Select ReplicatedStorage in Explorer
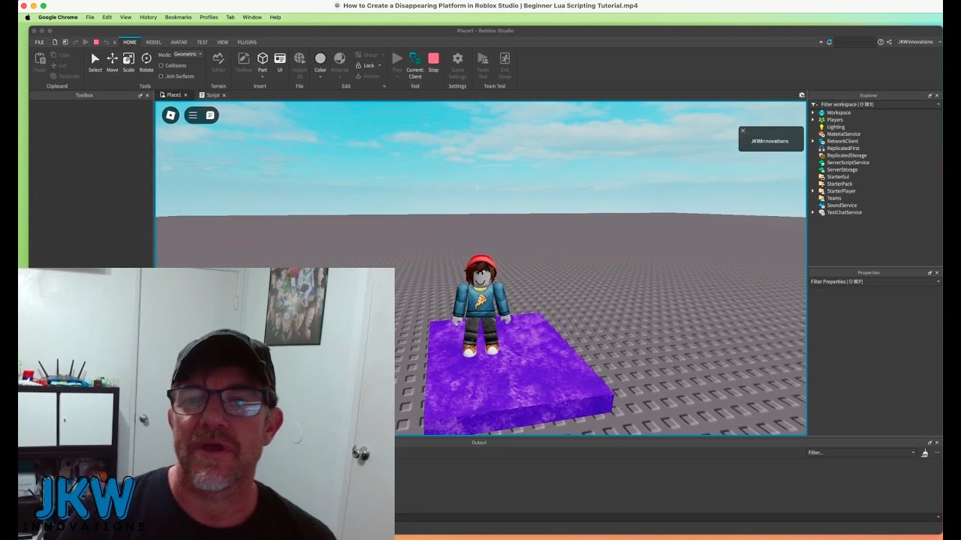961x540 pixels. [x=846, y=155]
